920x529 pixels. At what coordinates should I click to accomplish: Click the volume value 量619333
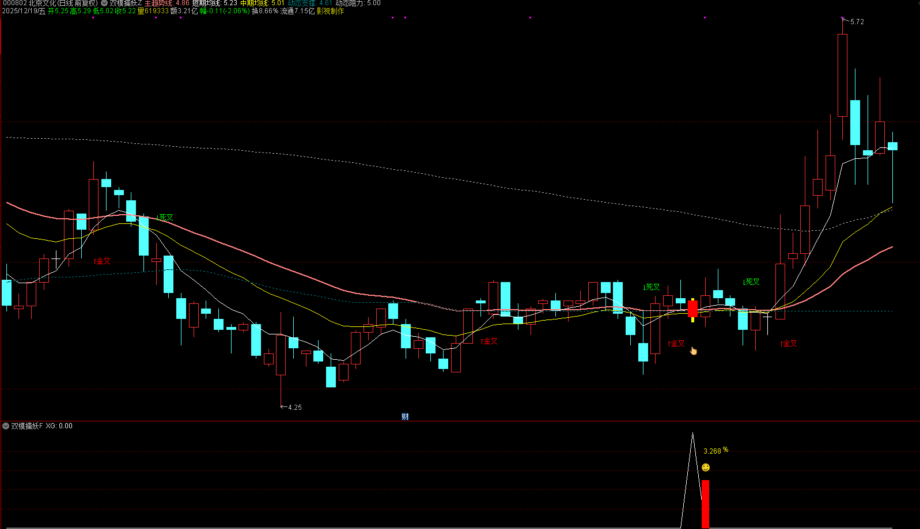coord(153,11)
